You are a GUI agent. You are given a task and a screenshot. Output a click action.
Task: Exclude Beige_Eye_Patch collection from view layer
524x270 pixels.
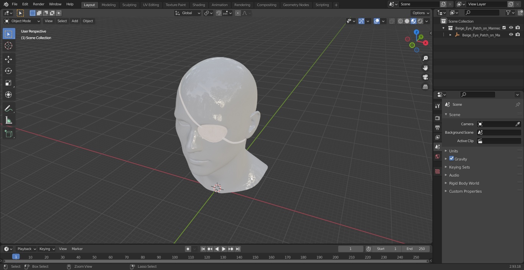pos(504,28)
